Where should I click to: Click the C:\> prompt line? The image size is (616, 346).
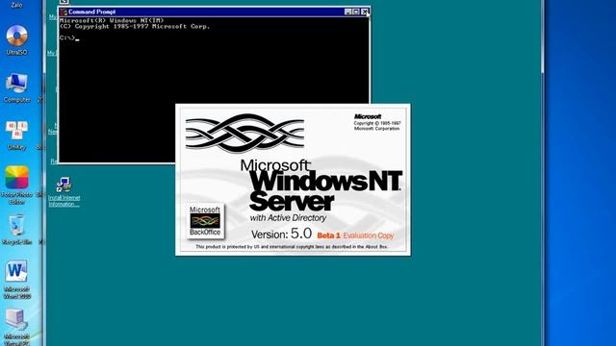[x=69, y=38]
